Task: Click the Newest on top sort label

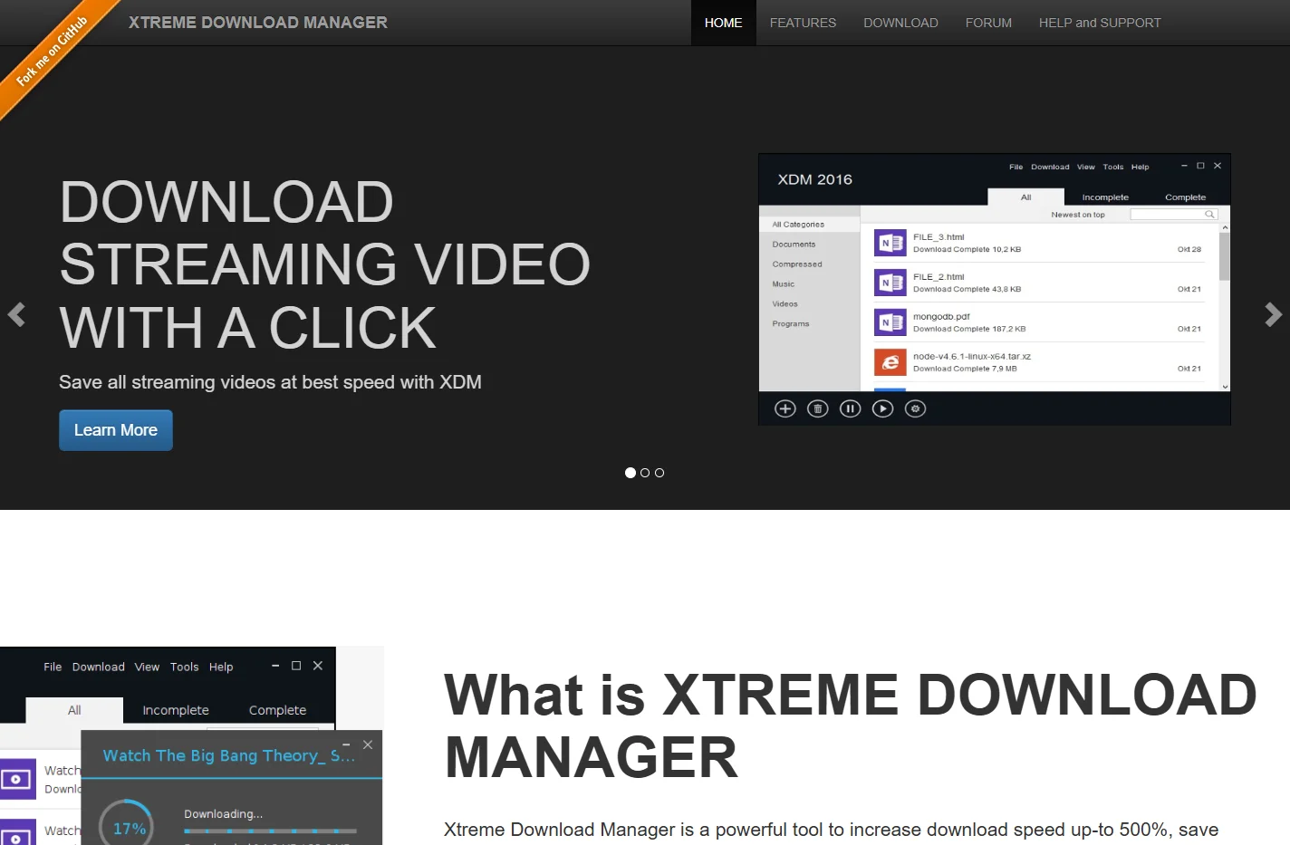Action: tap(1078, 215)
